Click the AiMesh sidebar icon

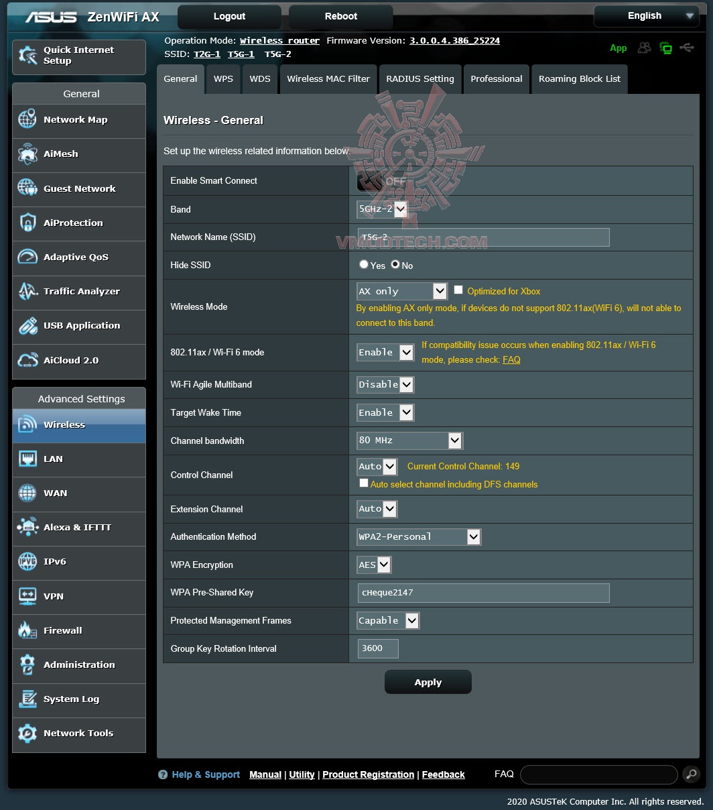point(27,154)
